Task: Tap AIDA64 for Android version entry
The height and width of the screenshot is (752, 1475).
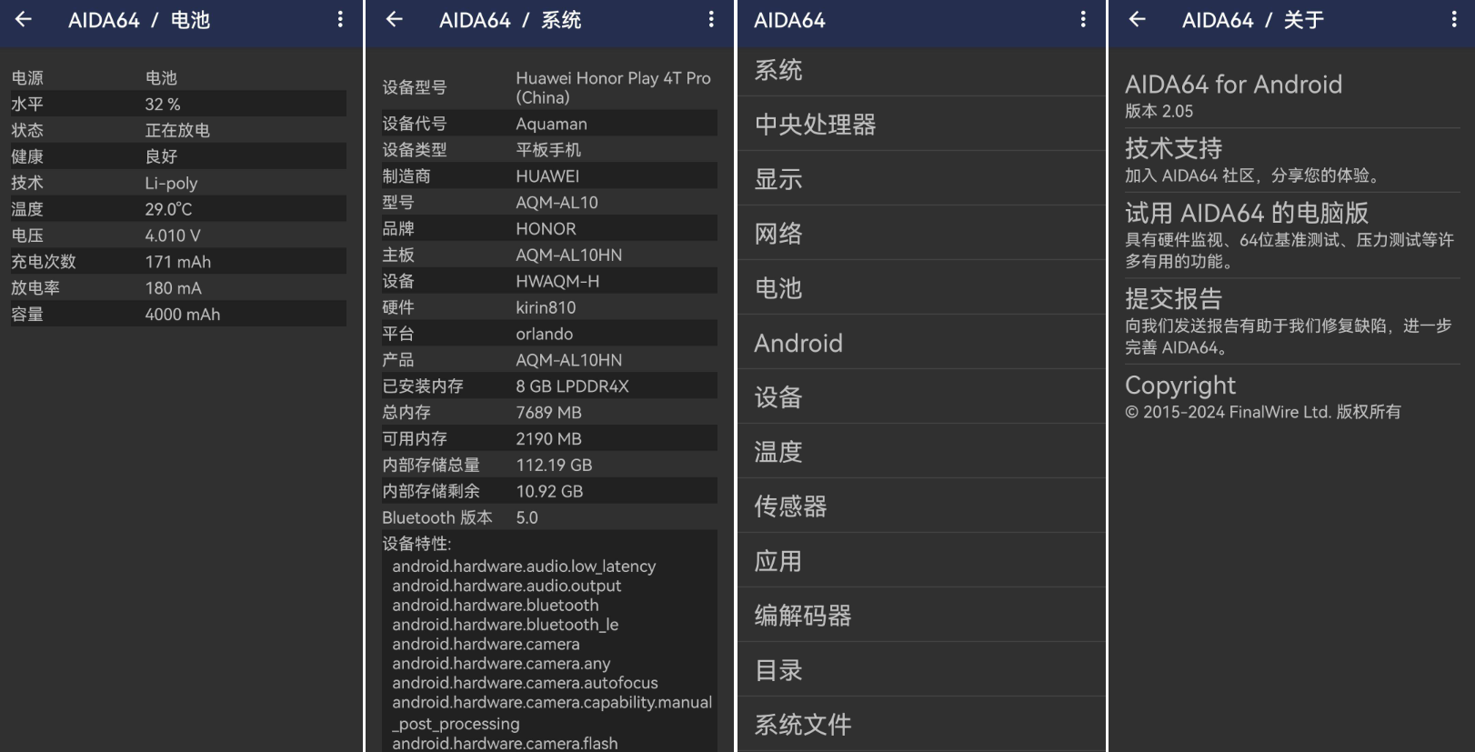Action: pos(1292,95)
